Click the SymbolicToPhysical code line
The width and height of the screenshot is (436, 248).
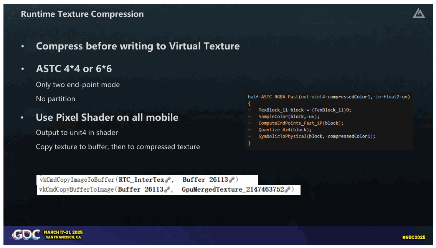tap(317, 136)
